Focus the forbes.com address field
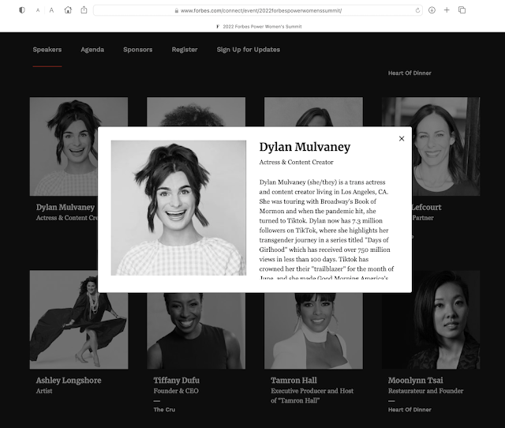The image size is (505, 428). (258, 10)
